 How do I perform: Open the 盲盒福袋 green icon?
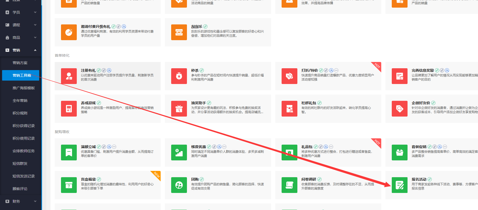pos(69,185)
